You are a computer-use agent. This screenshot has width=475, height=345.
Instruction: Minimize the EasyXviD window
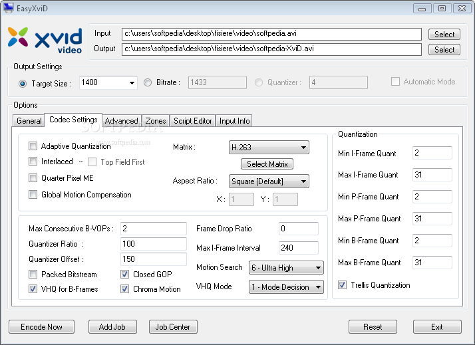point(422,9)
